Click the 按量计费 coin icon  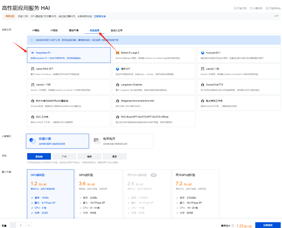point(33,141)
